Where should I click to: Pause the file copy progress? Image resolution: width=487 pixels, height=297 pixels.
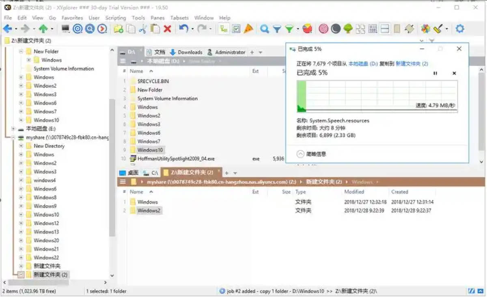[x=435, y=73]
